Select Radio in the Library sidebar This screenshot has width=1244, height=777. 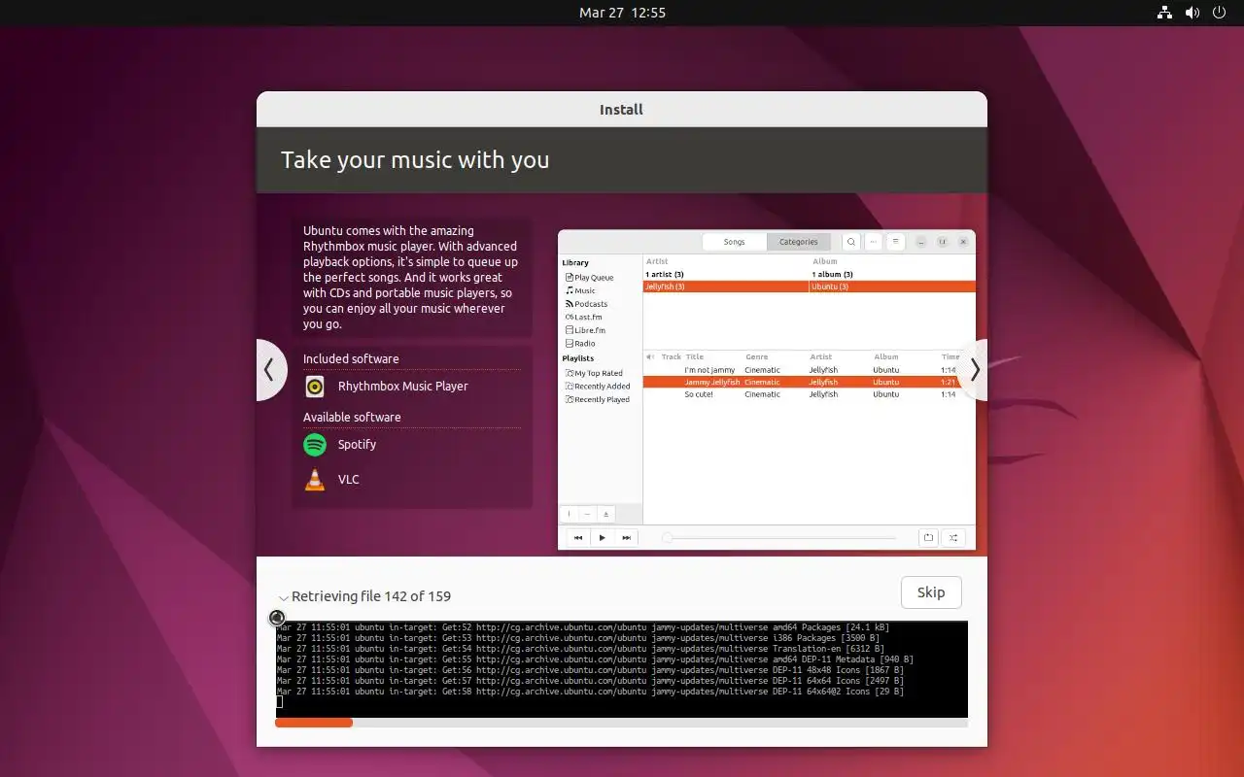580,344
